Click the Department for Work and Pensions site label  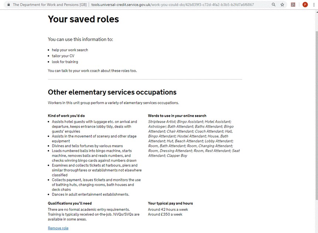50,4
